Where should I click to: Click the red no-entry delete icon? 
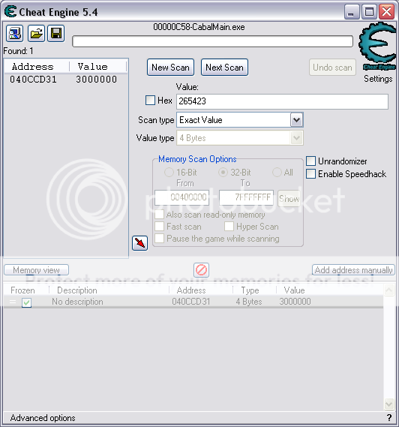(x=202, y=270)
